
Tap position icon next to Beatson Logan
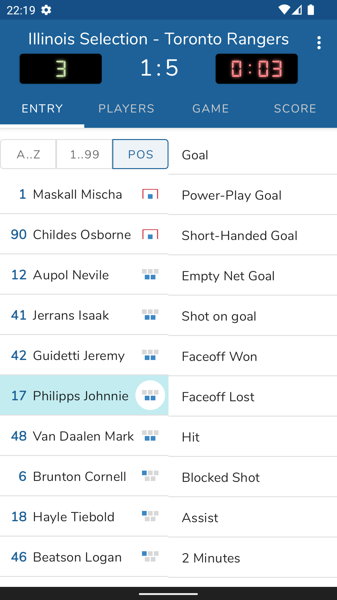tap(150, 557)
